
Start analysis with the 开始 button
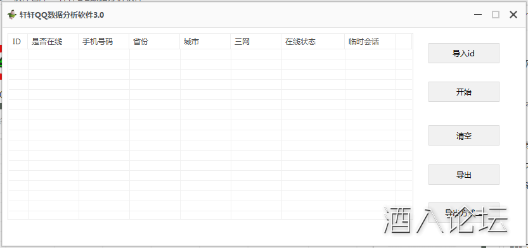(x=464, y=92)
